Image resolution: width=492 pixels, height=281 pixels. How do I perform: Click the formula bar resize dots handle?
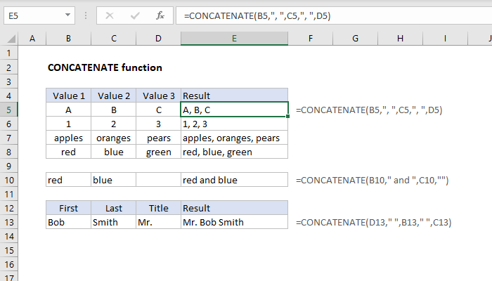(86, 15)
